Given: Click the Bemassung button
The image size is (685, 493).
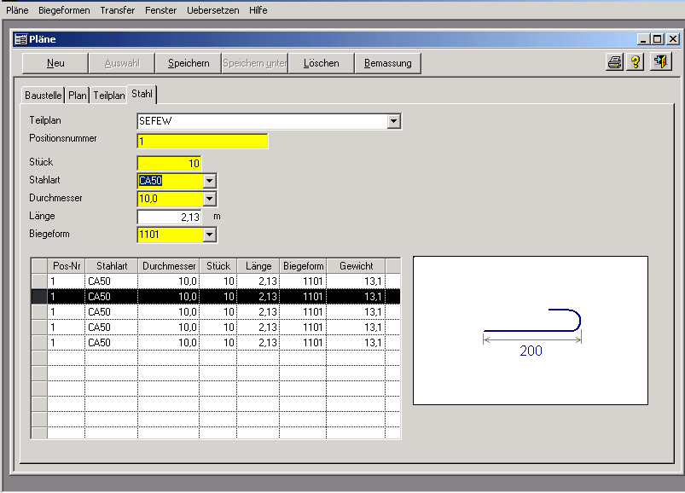Looking at the screenshot, I should (387, 63).
